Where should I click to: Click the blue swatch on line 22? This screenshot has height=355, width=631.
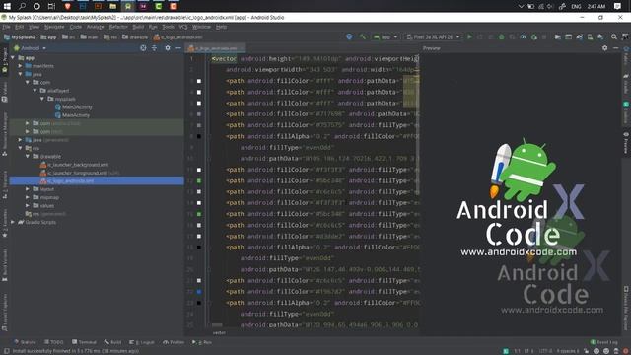[199, 292]
